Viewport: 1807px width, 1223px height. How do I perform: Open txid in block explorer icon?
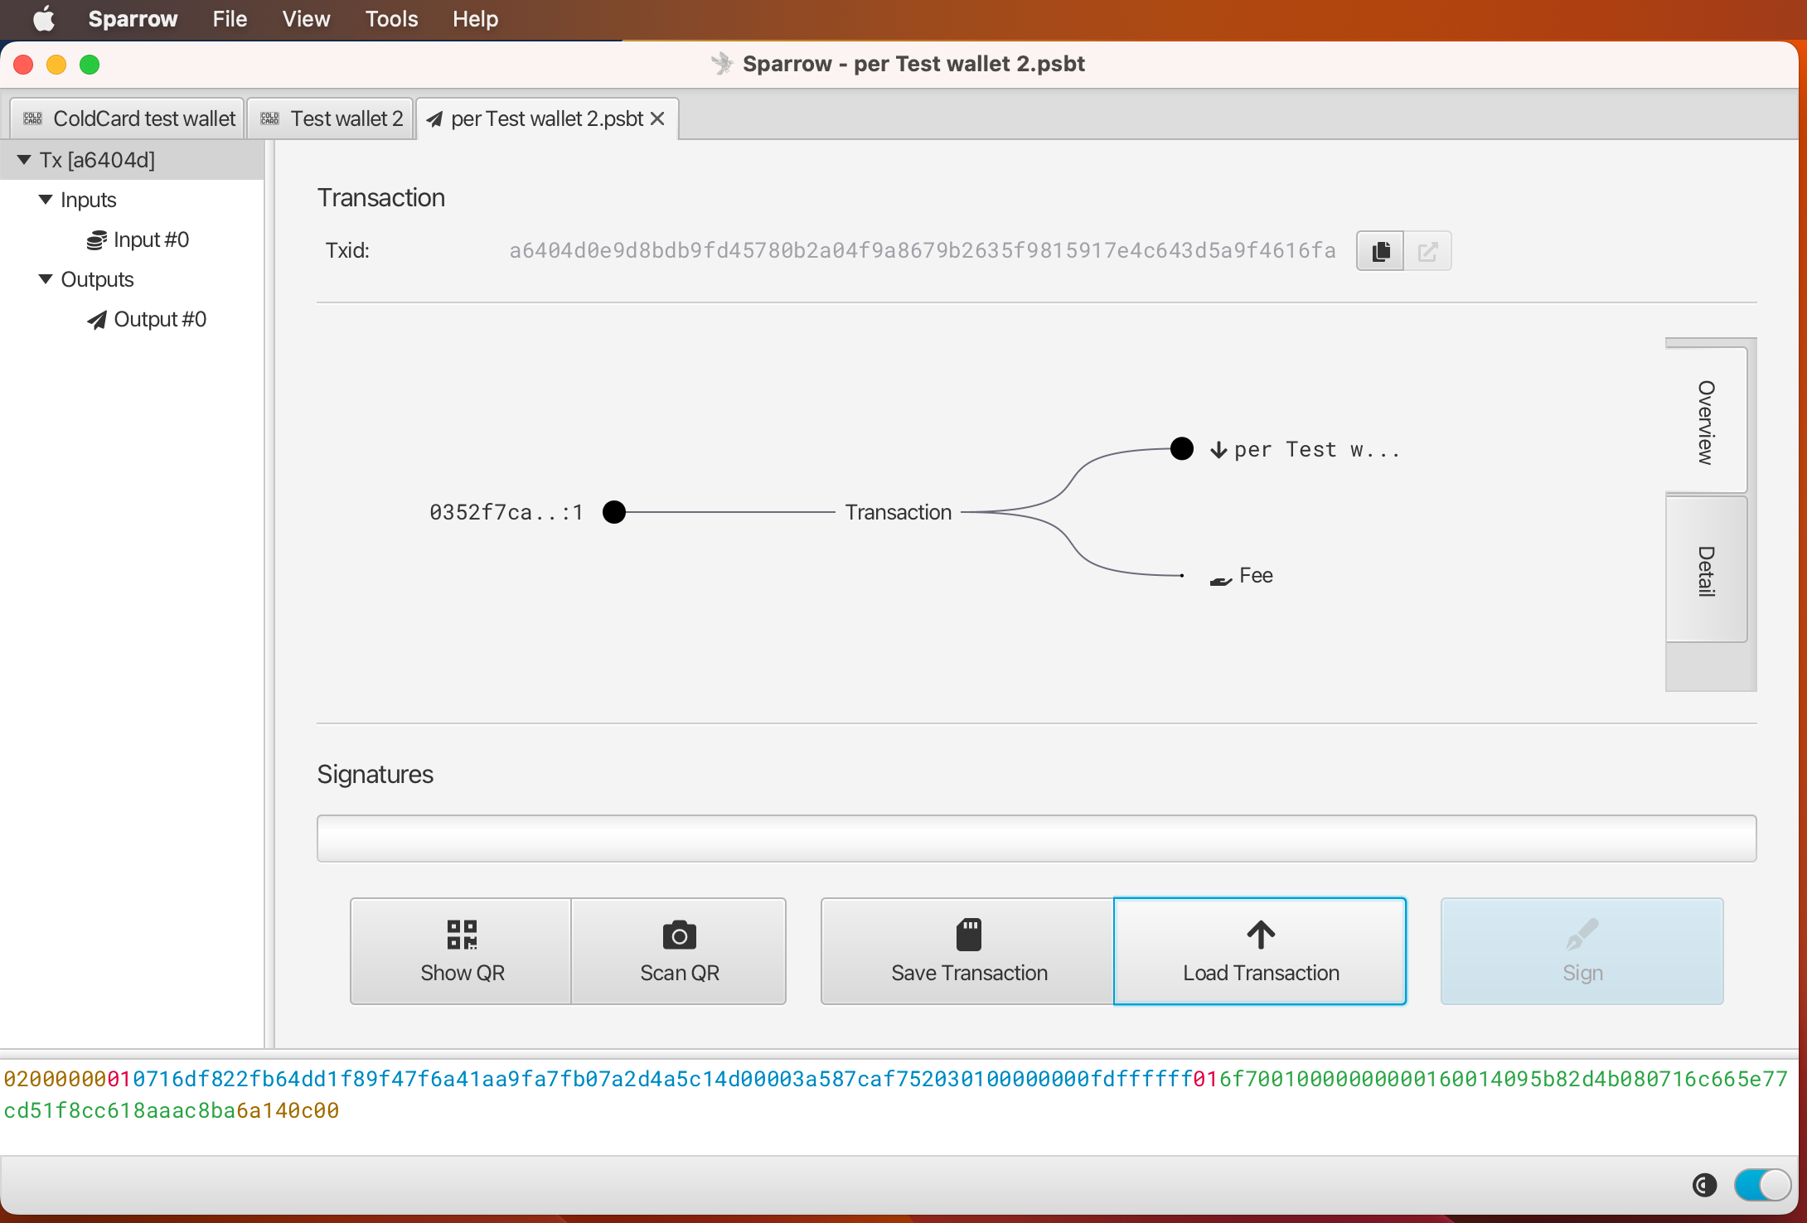click(1427, 251)
